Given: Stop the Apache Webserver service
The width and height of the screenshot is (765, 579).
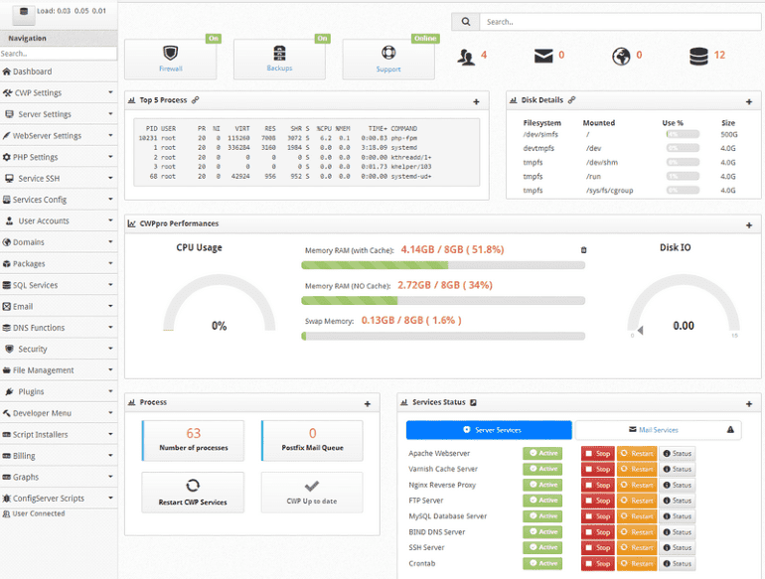Looking at the screenshot, I should pos(598,454).
